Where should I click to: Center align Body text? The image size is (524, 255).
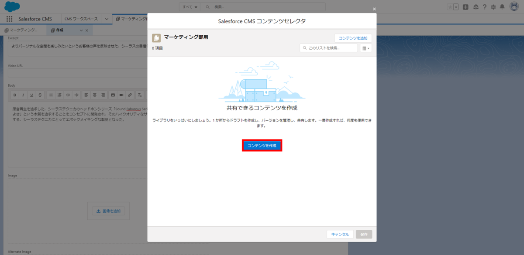click(95, 95)
